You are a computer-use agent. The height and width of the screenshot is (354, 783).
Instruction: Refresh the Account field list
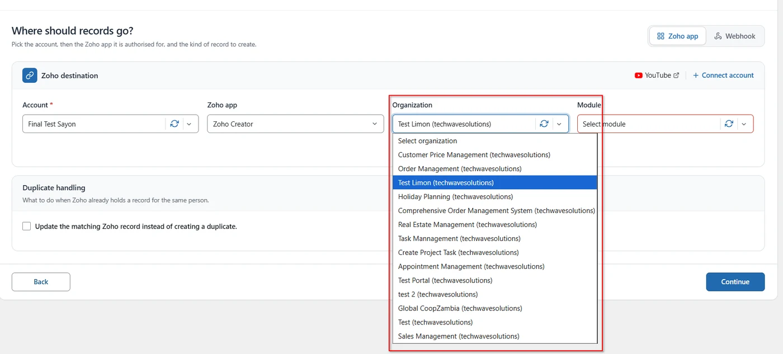(174, 124)
